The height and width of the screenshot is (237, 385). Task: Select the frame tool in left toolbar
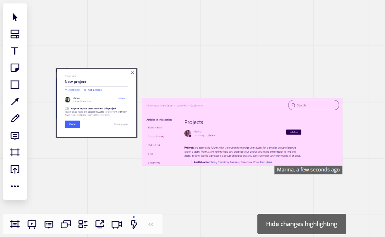click(x=15, y=153)
